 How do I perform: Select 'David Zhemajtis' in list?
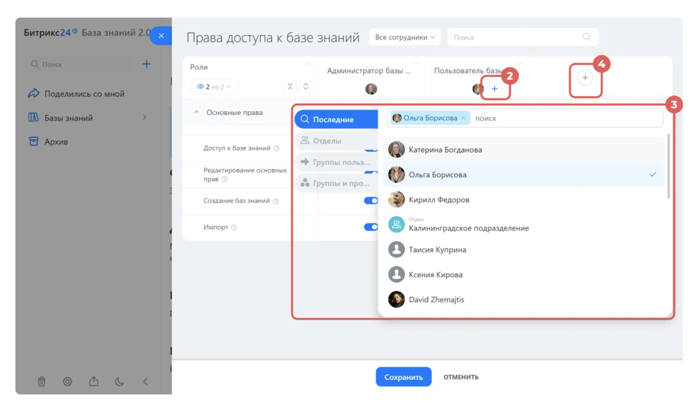point(524,299)
